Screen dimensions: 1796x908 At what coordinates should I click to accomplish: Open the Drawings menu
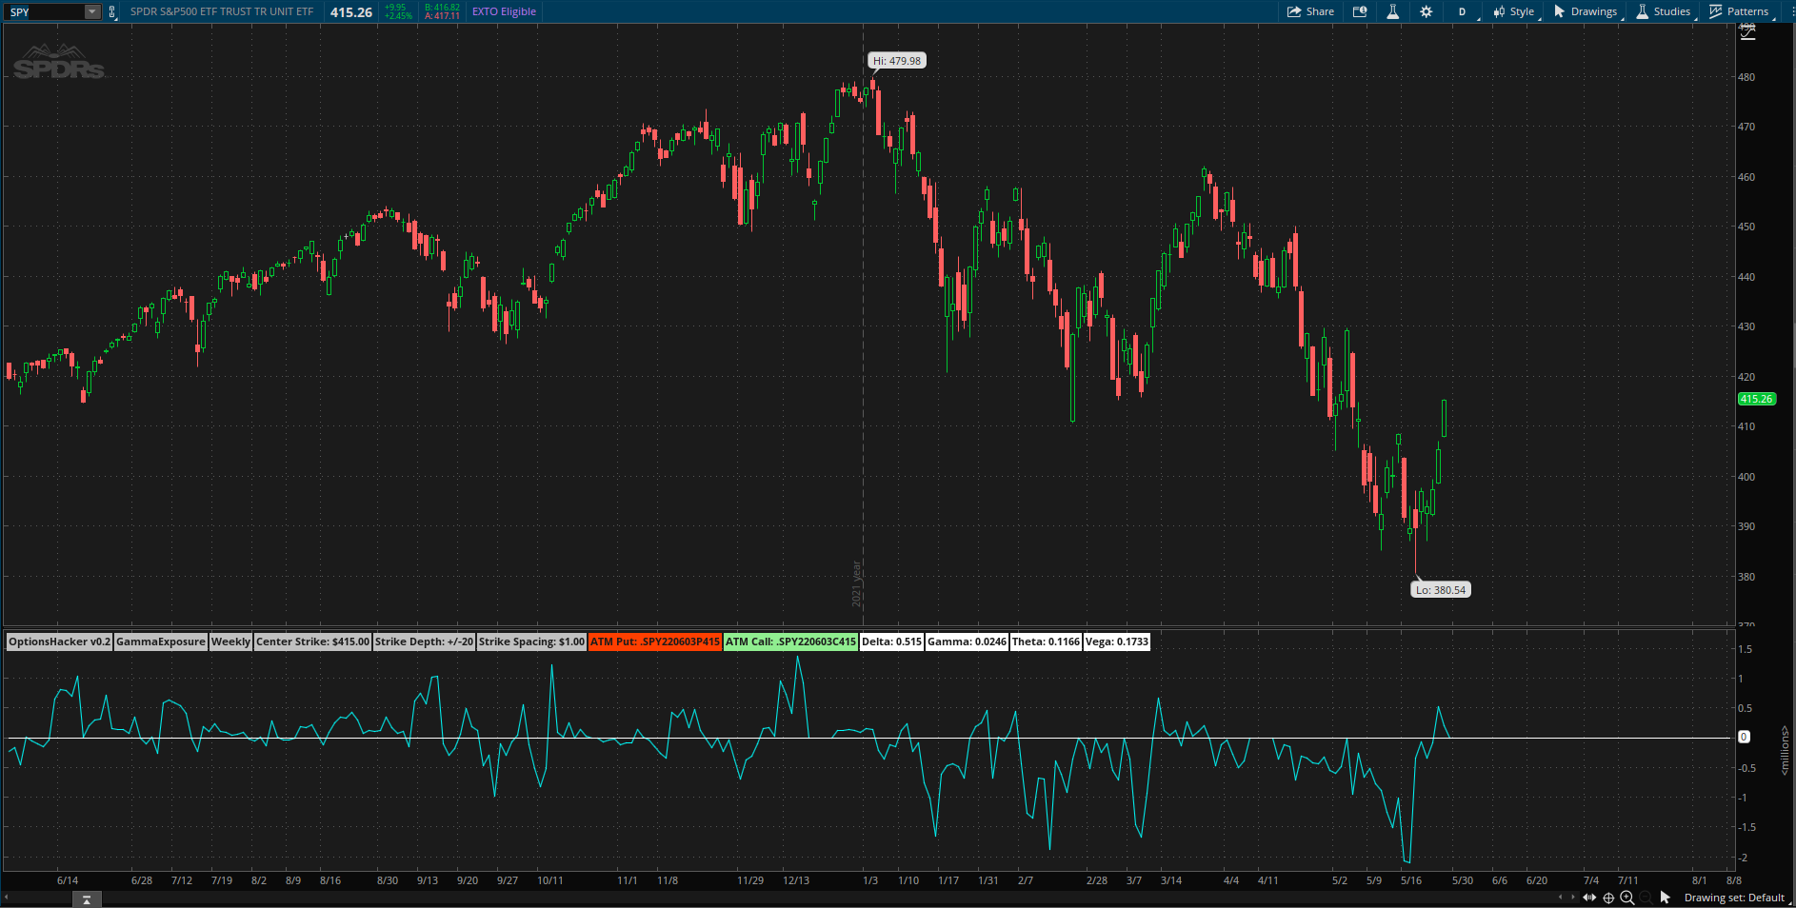1586,11
